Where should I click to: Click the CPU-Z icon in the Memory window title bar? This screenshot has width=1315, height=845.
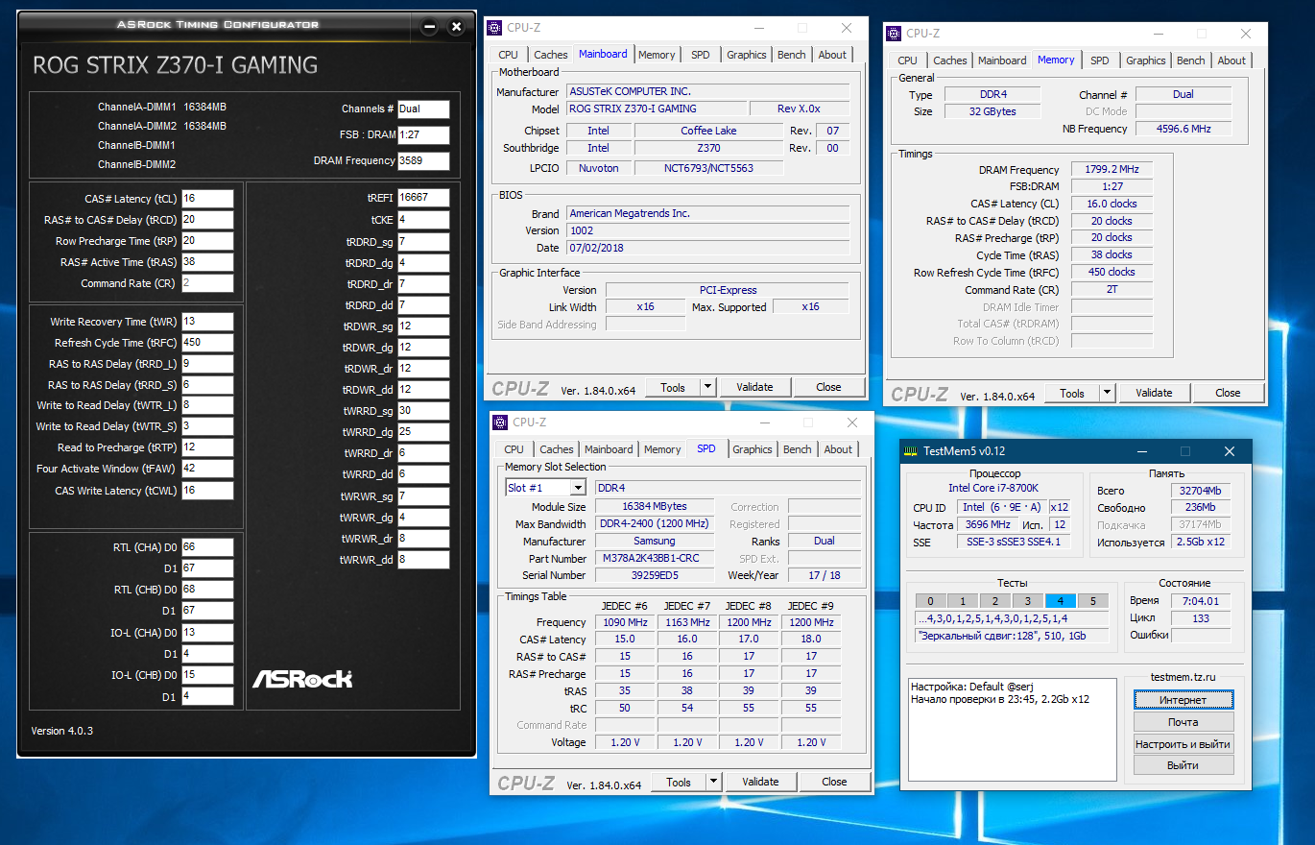895,34
